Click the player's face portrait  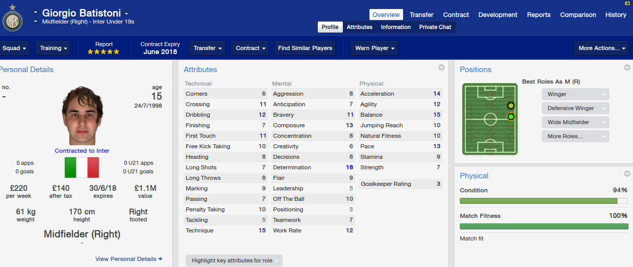(82, 117)
